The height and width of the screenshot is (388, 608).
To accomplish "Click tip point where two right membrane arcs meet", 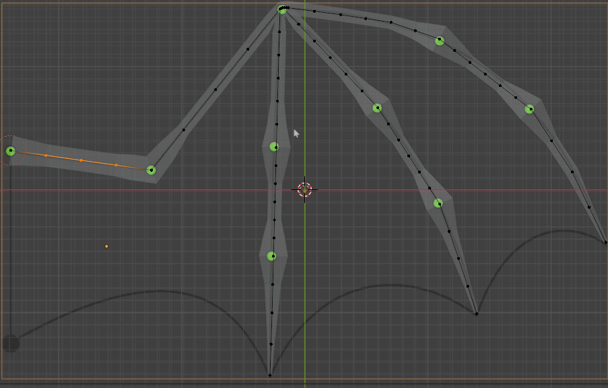I will coord(477,313).
